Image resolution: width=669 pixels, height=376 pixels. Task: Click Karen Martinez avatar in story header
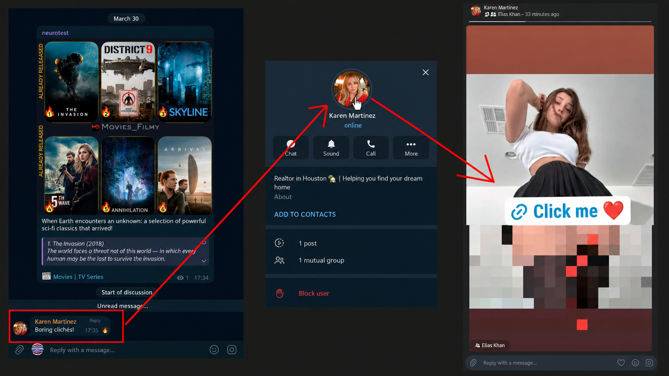476,11
